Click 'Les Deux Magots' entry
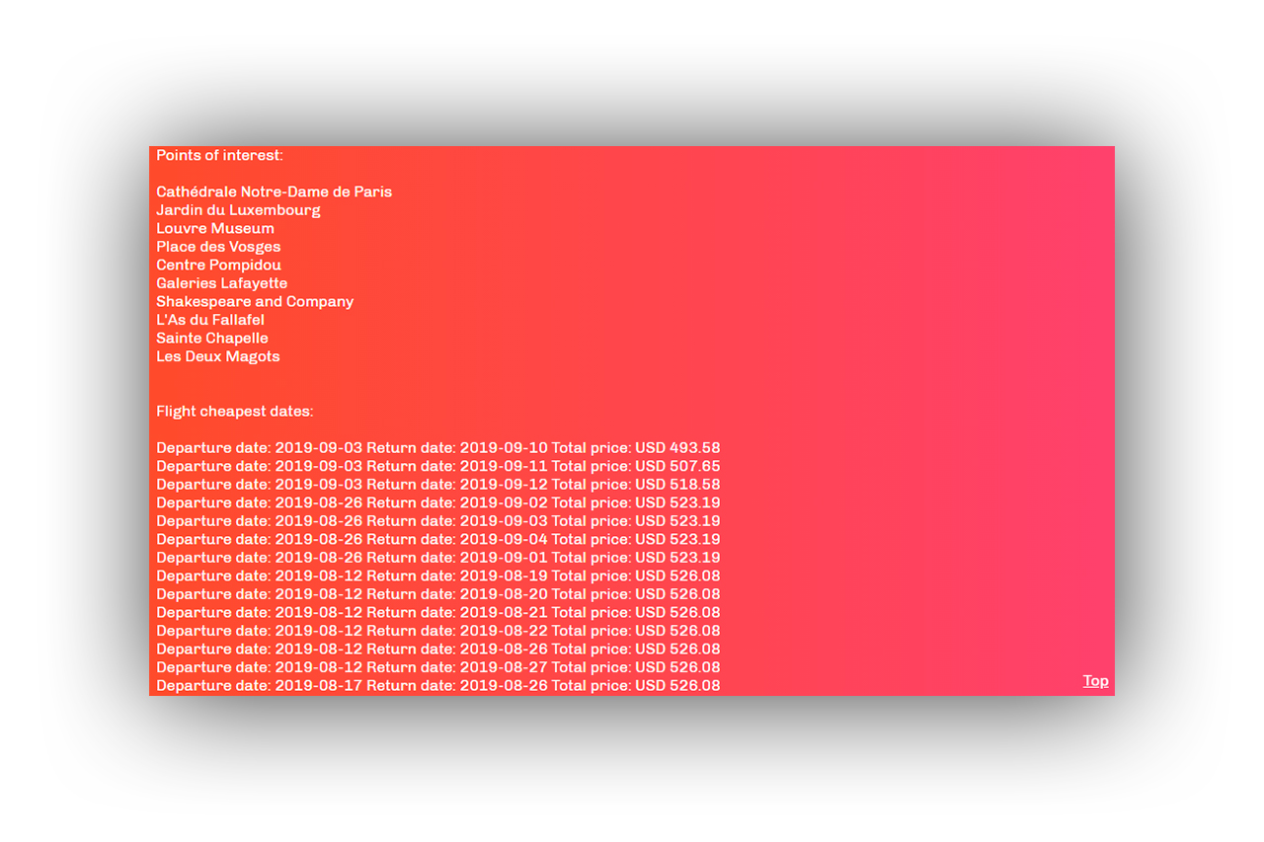 218,356
